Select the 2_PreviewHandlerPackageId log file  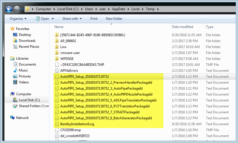[106, 83]
